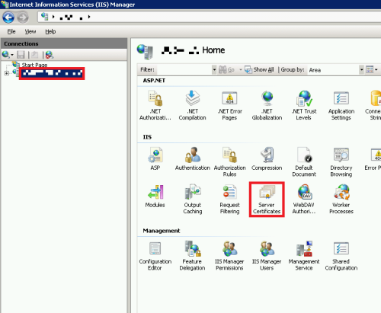Click the IIS group header
The image size is (381, 313).
click(147, 137)
